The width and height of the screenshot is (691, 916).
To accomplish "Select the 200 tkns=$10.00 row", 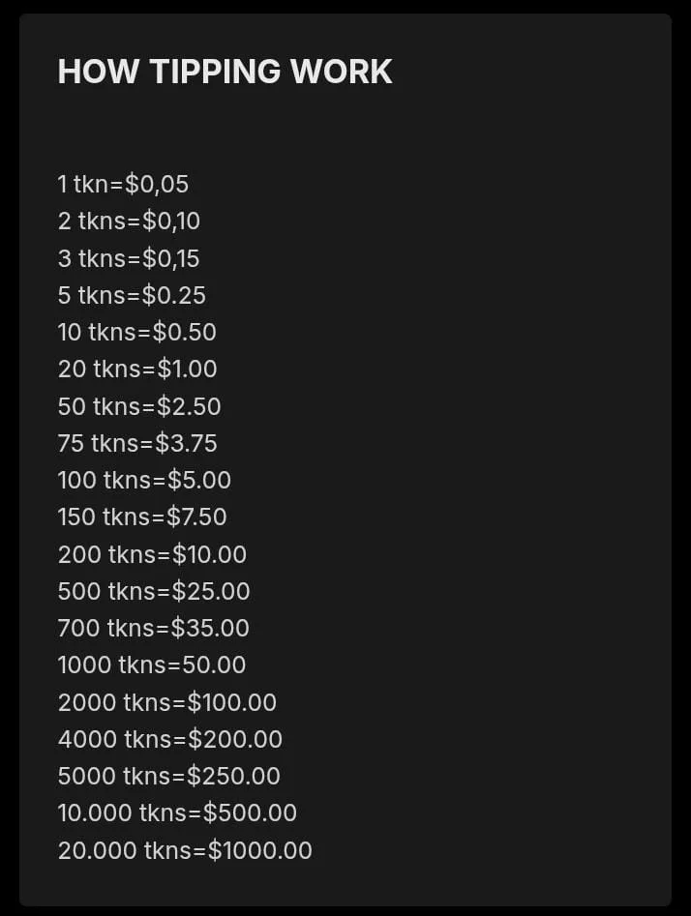I will (x=152, y=554).
